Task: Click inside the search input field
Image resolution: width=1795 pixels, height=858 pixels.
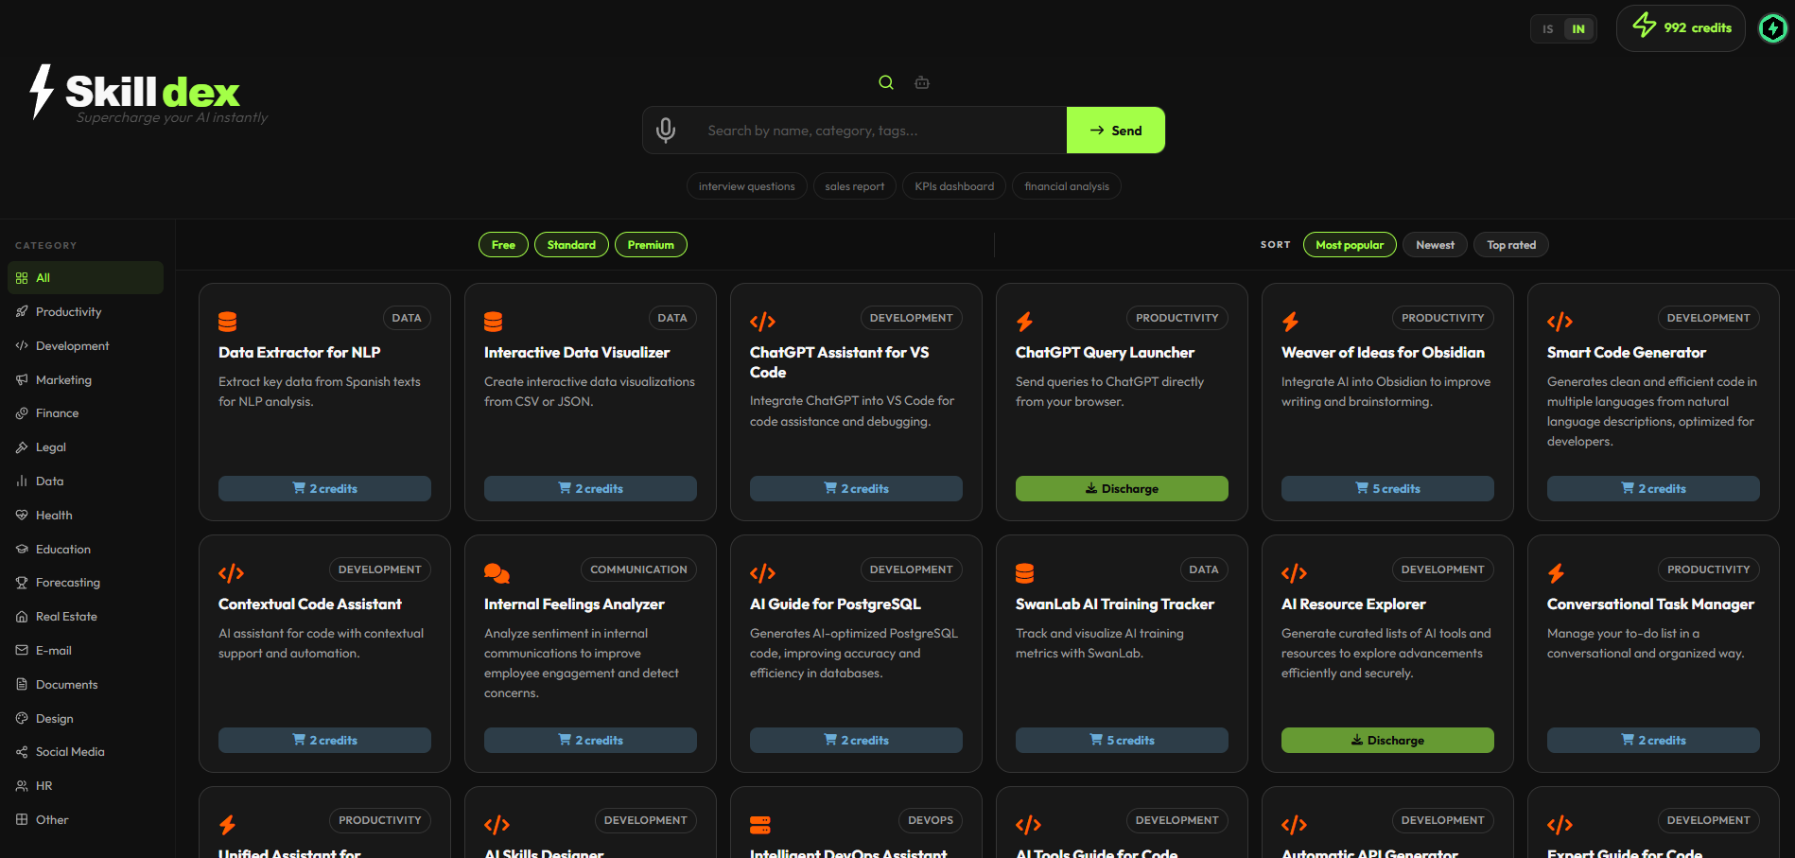Action: point(851,130)
